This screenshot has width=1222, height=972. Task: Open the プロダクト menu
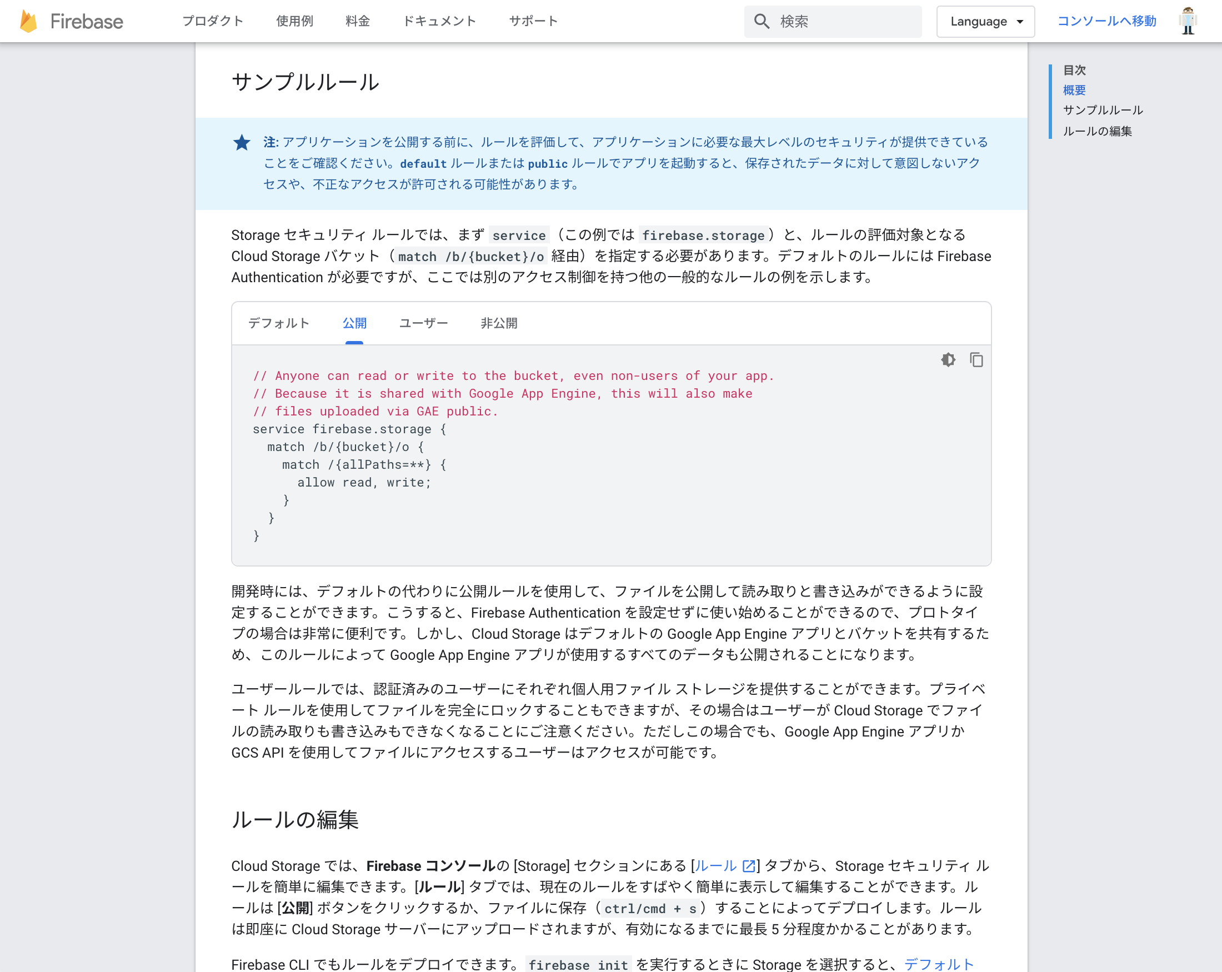(213, 21)
